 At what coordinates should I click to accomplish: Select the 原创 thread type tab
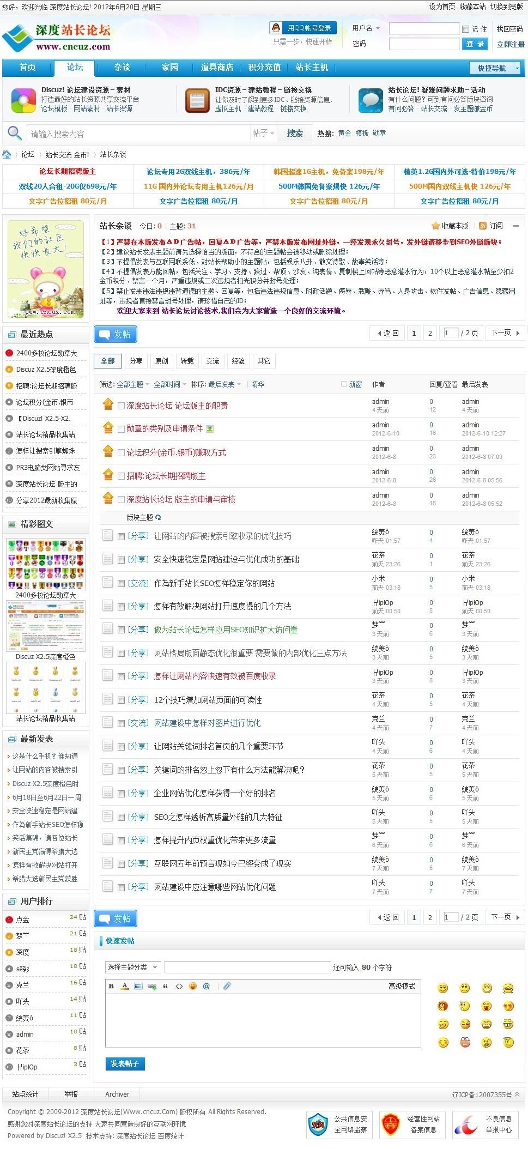[162, 361]
